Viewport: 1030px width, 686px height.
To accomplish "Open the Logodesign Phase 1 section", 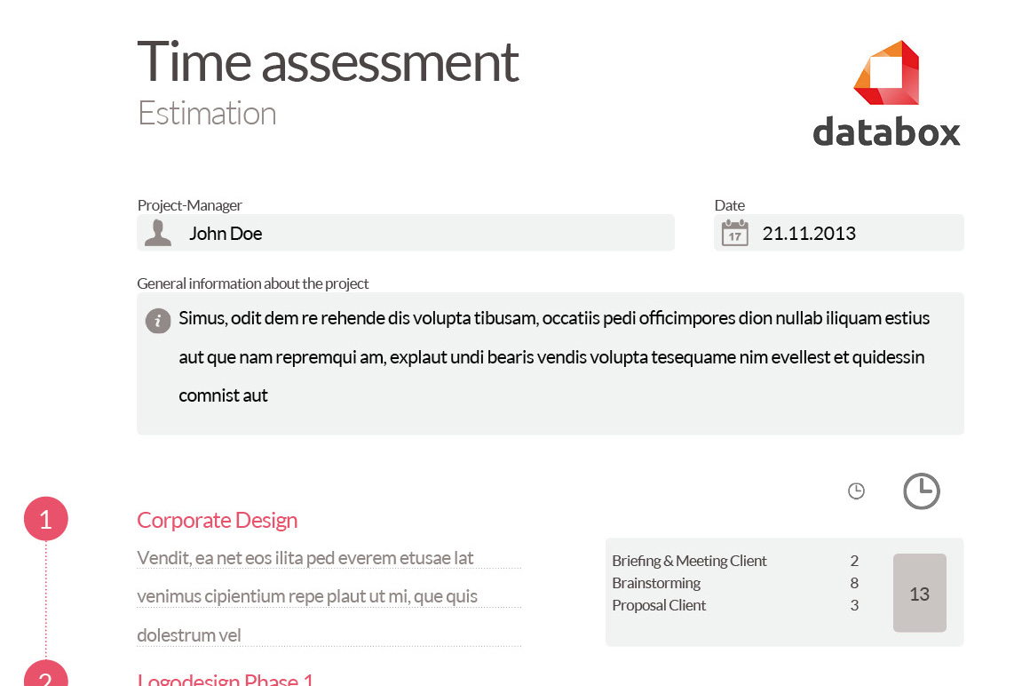I will click(224, 680).
